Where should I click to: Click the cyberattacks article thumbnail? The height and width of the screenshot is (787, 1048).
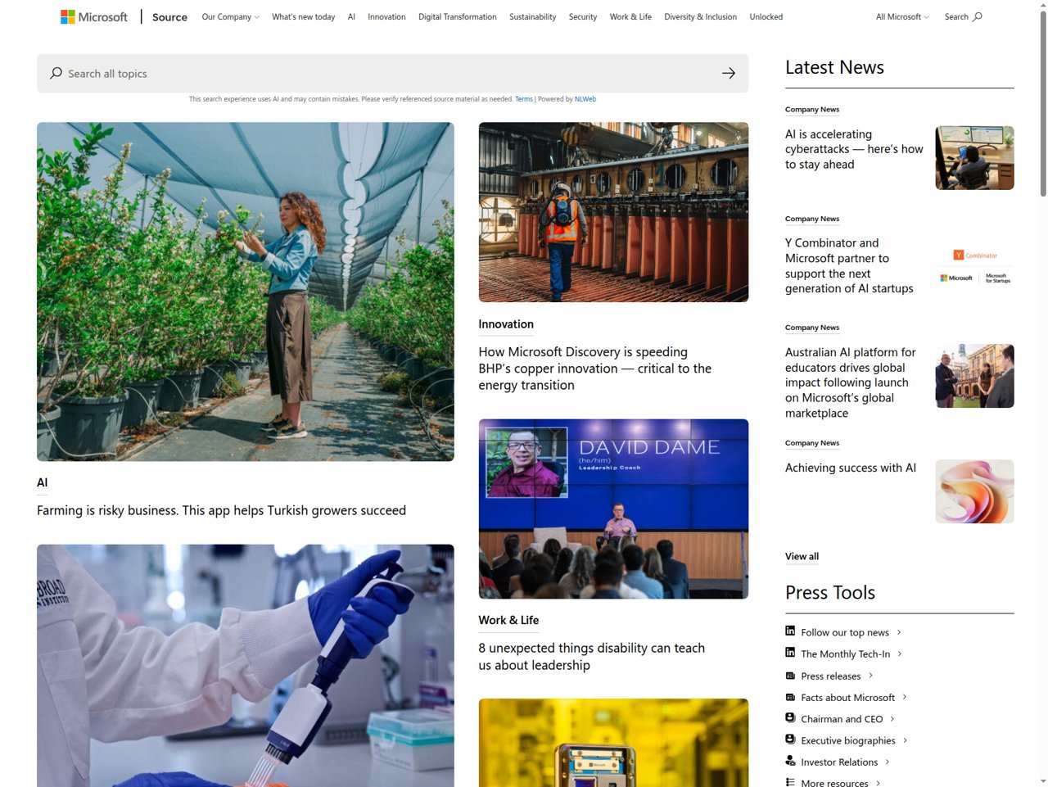974,158
